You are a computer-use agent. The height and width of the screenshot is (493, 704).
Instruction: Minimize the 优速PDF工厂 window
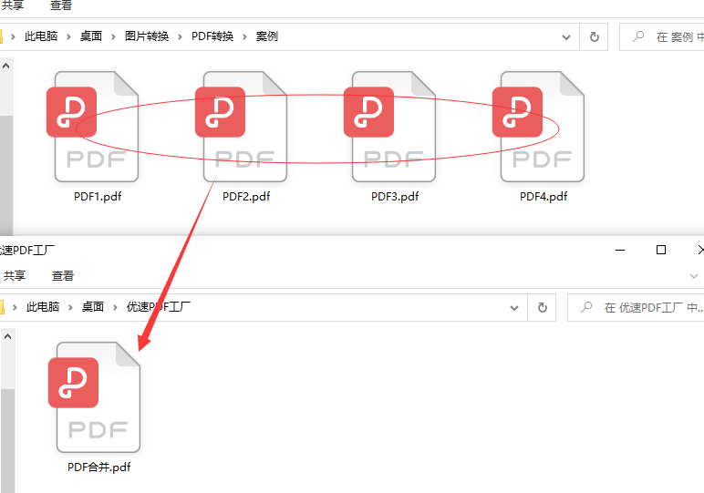620,250
